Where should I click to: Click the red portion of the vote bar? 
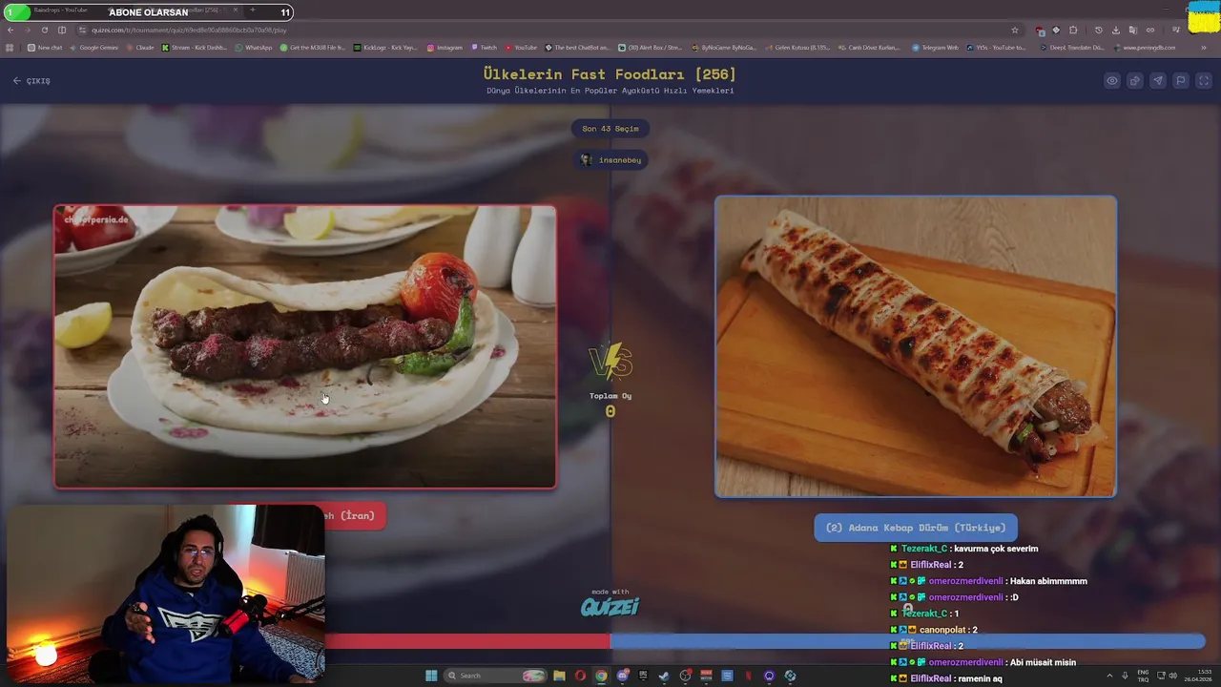(467, 642)
